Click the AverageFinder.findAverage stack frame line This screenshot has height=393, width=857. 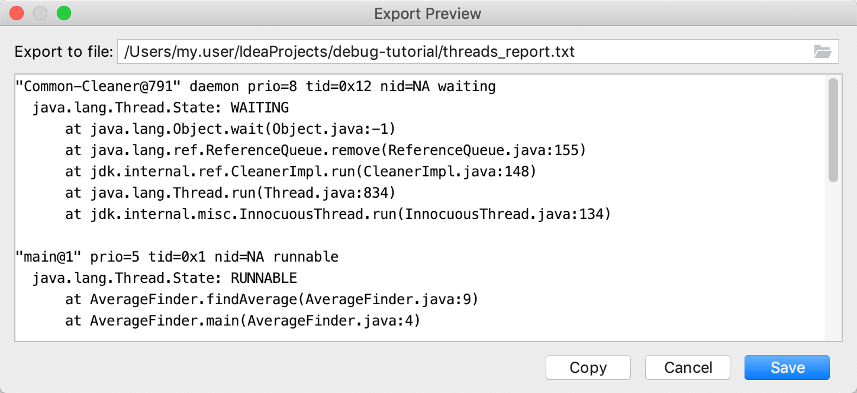(272, 300)
